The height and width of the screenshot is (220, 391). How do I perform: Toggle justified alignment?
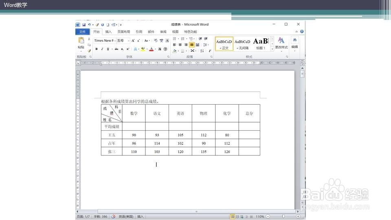[x=192, y=45]
